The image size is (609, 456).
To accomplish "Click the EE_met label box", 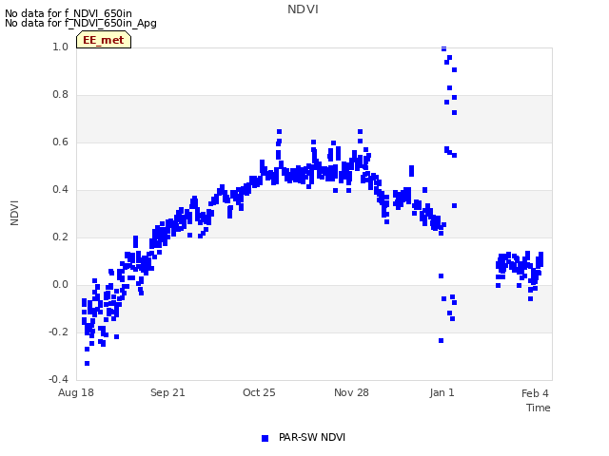I will click(x=104, y=40).
